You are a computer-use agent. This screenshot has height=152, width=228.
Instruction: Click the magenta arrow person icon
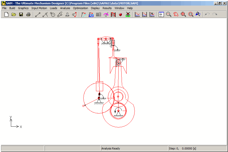[106, 14]
